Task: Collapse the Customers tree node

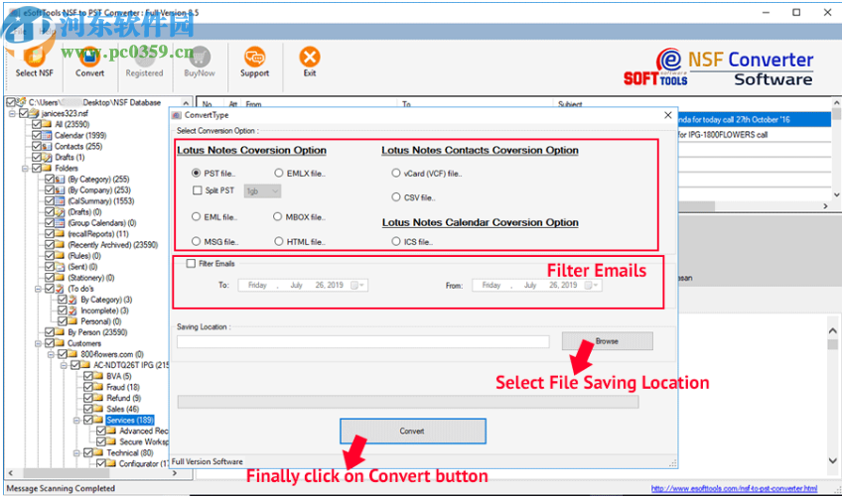Action: (x=38, y=343)
